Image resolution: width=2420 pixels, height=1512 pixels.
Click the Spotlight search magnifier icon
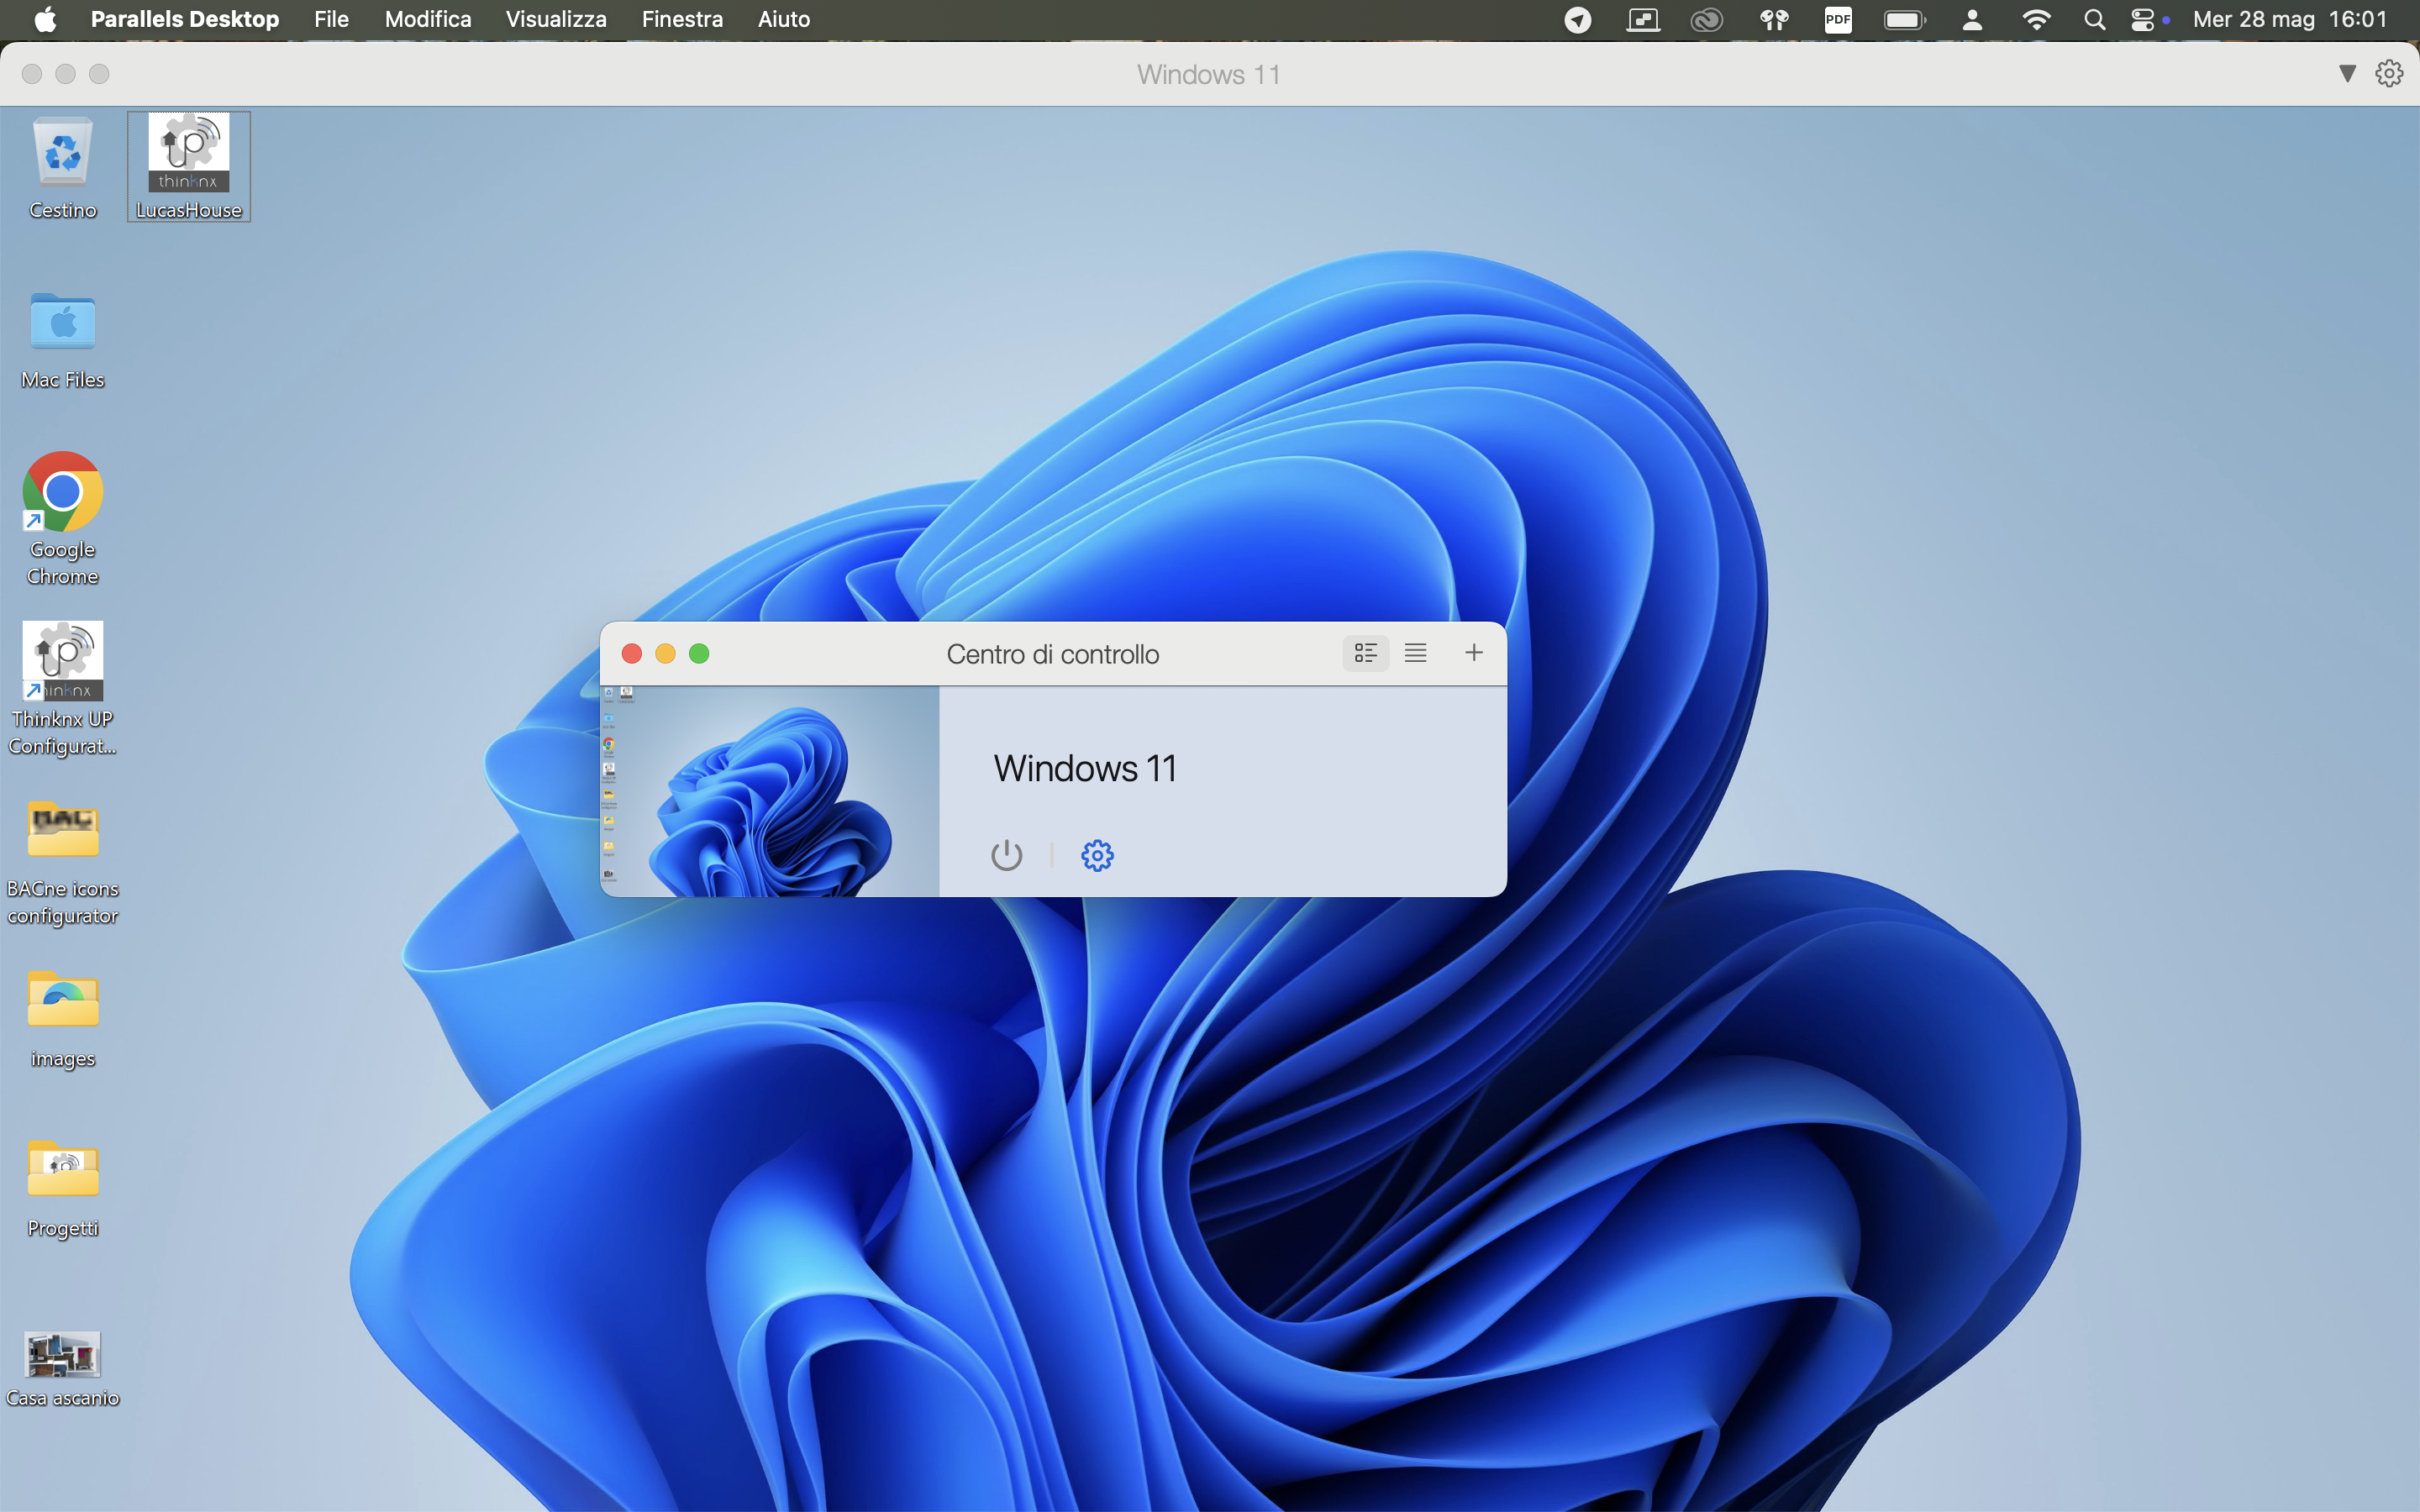2094,19
